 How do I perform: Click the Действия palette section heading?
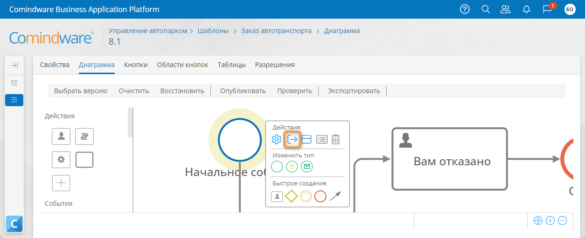click(x=60, y=116)
